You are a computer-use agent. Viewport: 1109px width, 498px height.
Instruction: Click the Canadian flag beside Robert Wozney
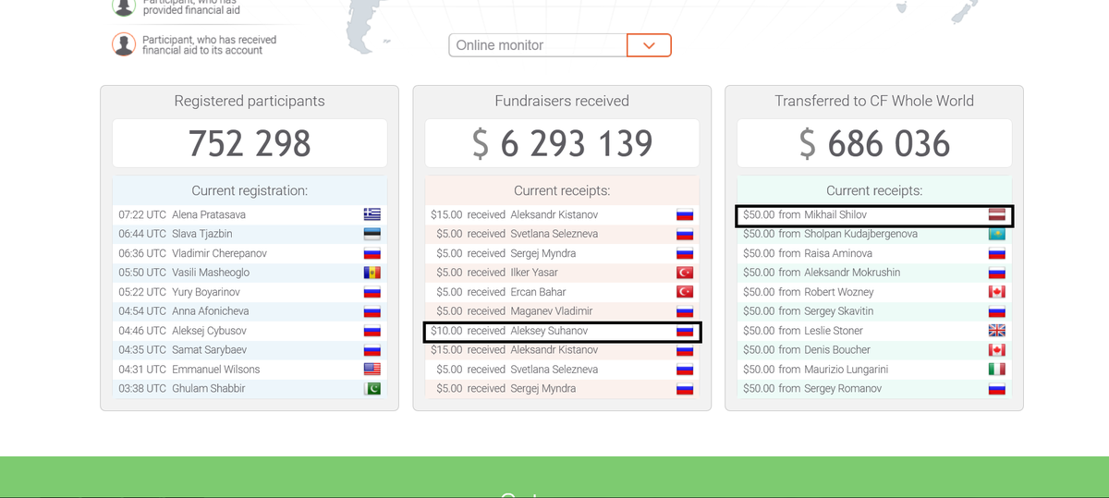click(997, 292)
